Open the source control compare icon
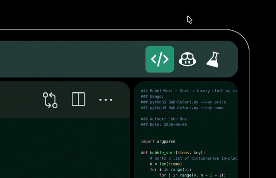This screenshot has width=276, height=178. tap(50, 100)
